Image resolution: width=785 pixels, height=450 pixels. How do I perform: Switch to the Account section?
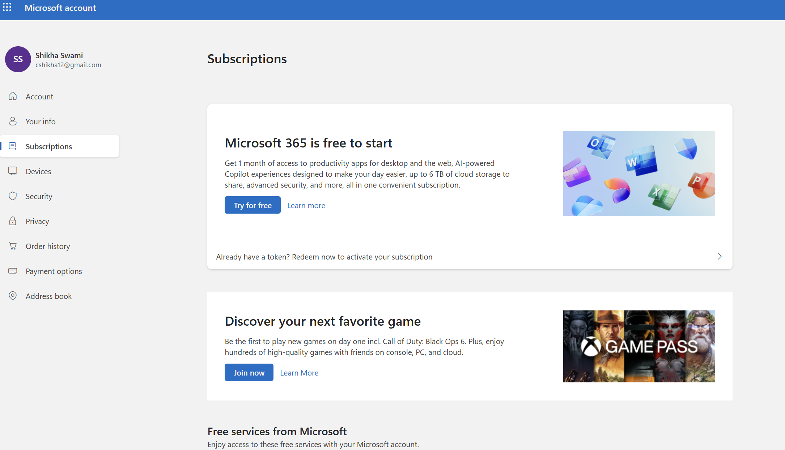(39, 96)
